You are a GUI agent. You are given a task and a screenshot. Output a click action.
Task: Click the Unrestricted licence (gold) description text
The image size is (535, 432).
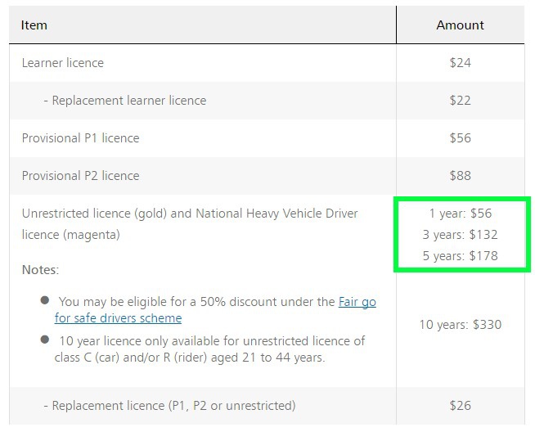tap(190, 214)
